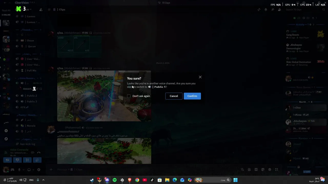The image size is (328, 184).
Task: Open headphone output device options arrow
Action: 33,170
